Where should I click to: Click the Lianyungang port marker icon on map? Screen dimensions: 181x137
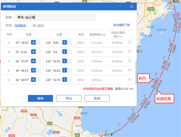[101, 135]
